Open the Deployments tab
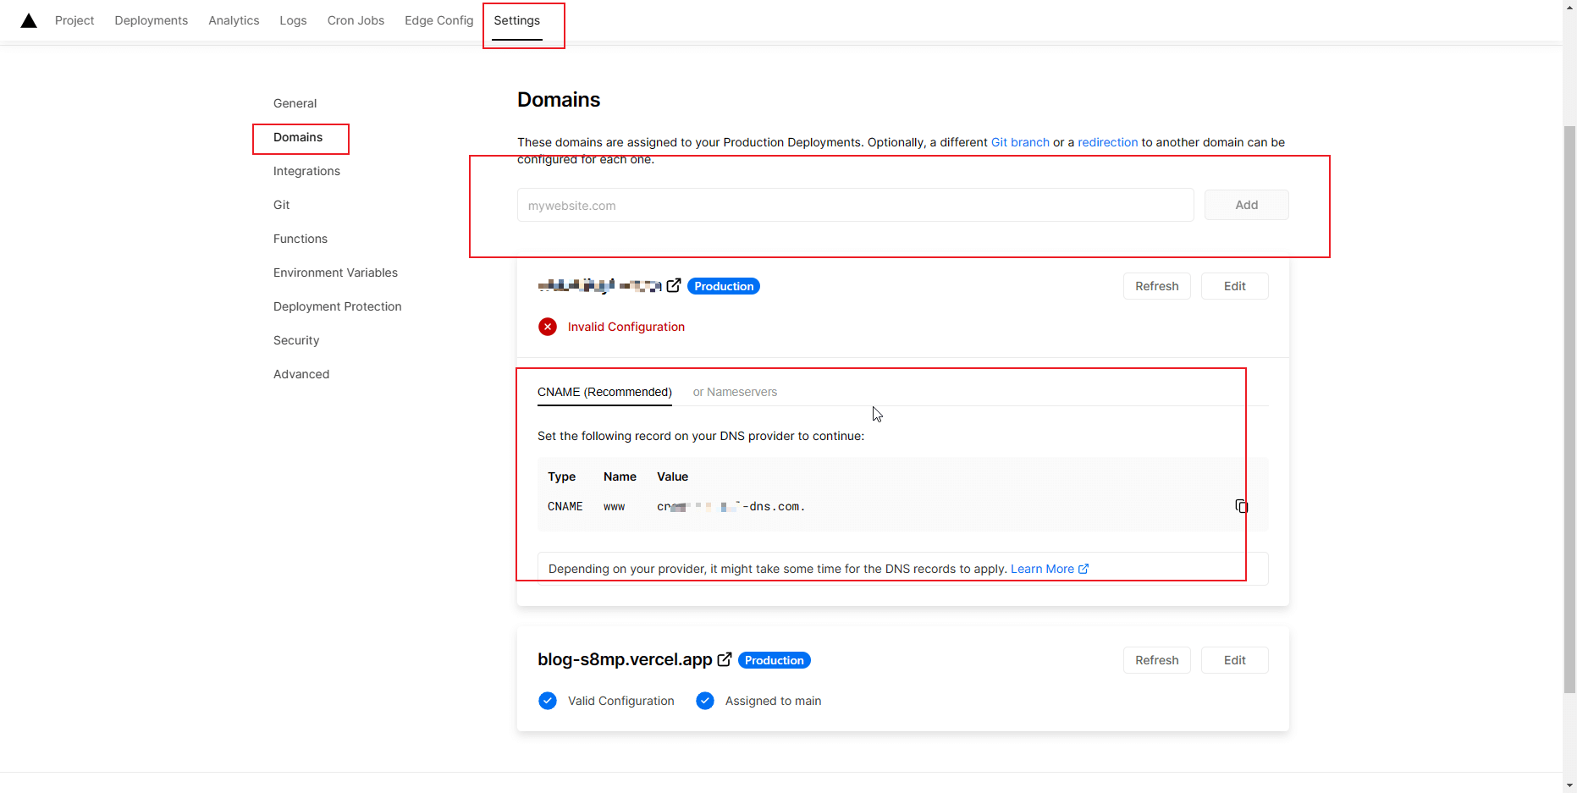The height and width of the screenshot is (793, 1577). pos(152,20)
